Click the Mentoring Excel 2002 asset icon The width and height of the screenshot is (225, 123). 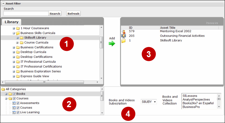click(124, 31)
